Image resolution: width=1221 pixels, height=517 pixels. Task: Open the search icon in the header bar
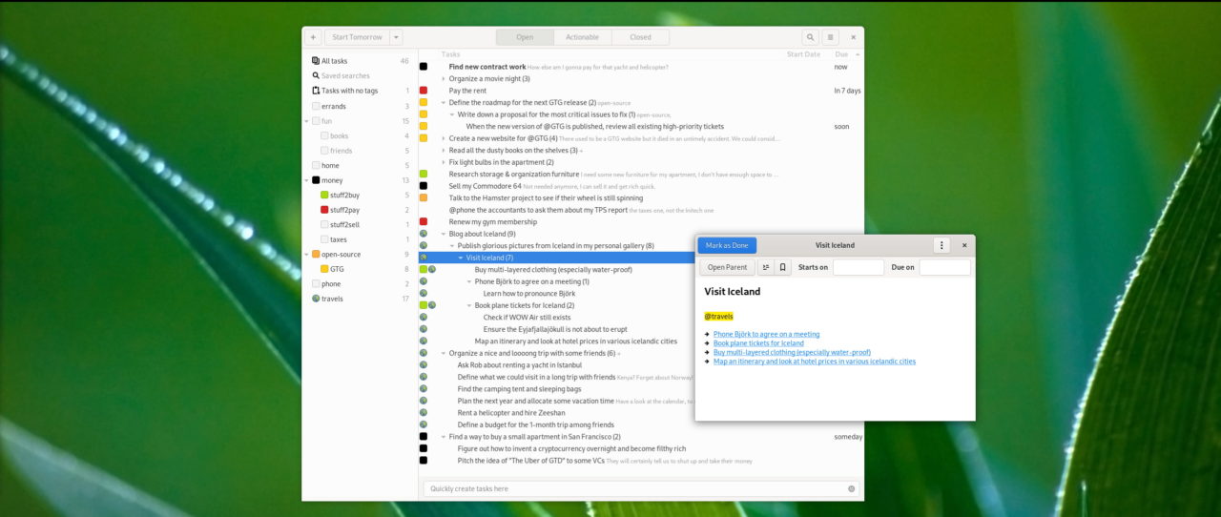click(810, 37)
